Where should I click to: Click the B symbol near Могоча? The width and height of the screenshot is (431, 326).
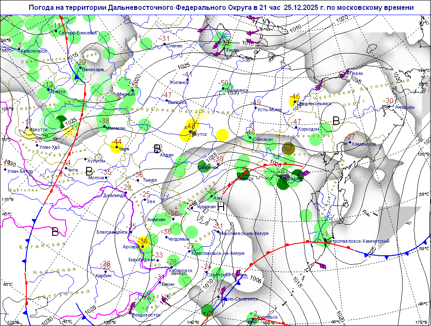click(x=89, y=171)
